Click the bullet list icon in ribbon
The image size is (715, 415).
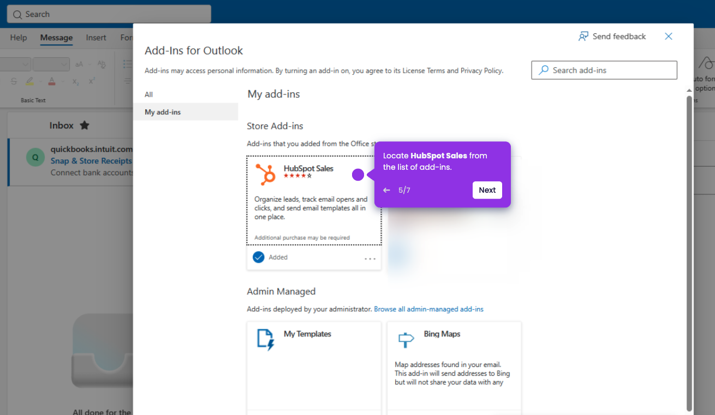click(x=128, y=64)
